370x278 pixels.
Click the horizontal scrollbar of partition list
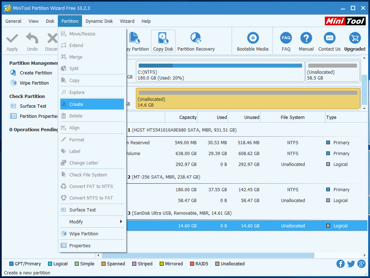(208, 255)
